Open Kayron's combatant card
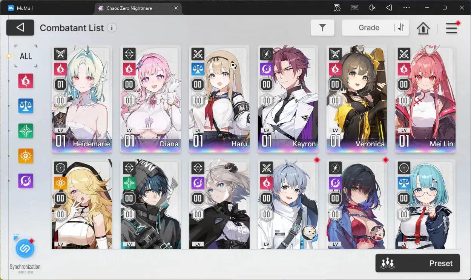 288,99
